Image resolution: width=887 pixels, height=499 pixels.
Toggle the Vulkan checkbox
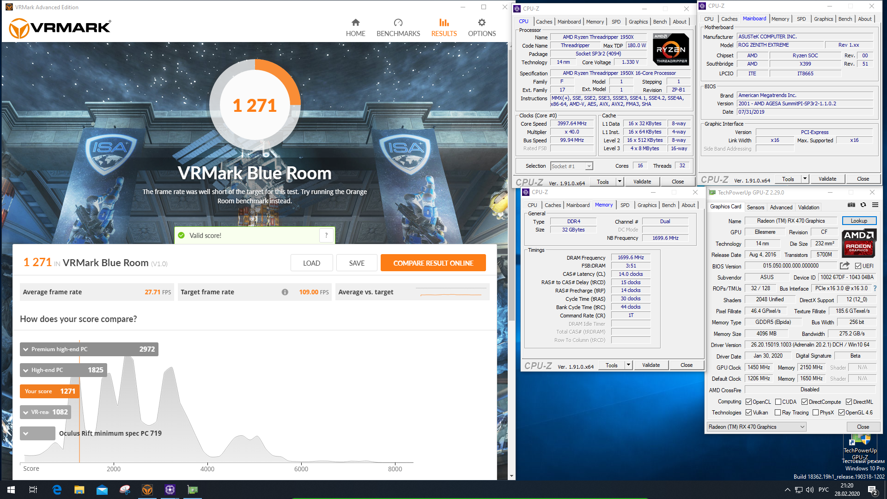[748, 413]
